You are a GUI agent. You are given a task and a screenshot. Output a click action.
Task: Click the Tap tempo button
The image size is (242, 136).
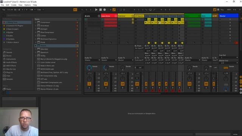tap(4, 10)
